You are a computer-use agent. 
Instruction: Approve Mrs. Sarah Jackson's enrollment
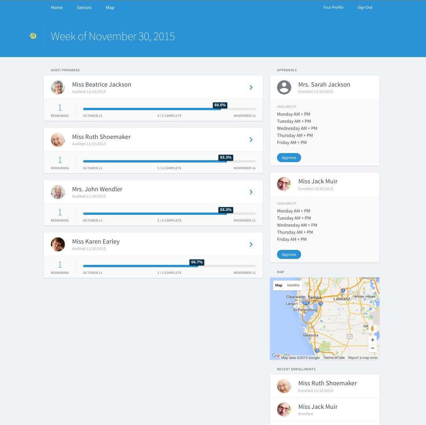[x=289, y=158]
